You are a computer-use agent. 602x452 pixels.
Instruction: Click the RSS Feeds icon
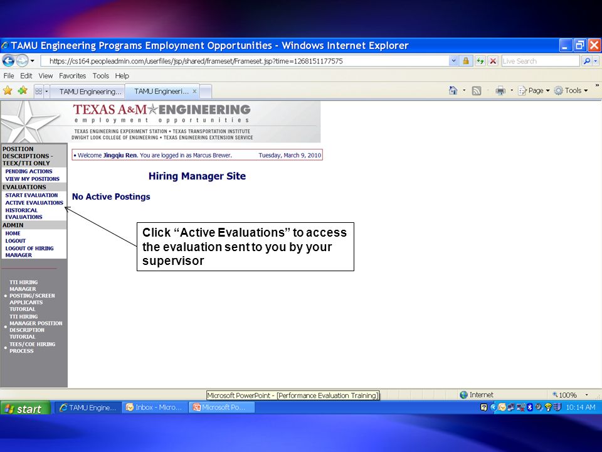coord(477,90)
